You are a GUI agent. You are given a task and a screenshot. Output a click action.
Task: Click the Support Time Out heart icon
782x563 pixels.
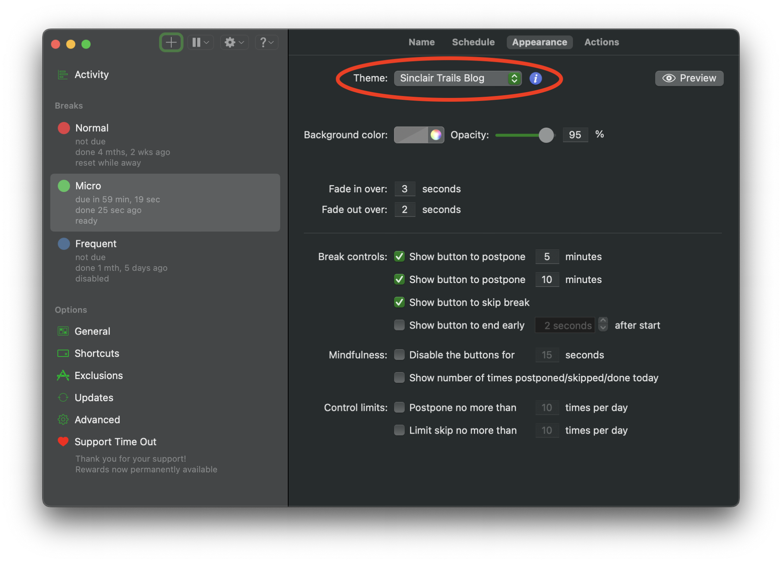tap(63, 442)
